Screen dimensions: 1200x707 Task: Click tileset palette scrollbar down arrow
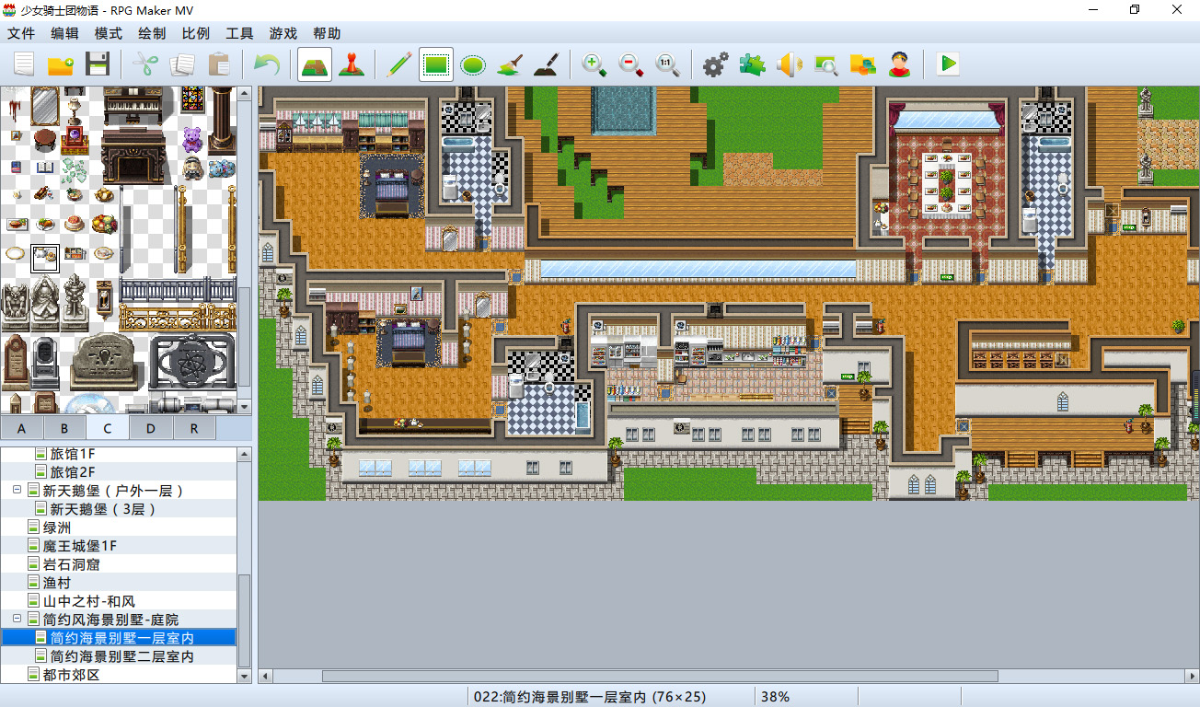(x=245, y=406)
